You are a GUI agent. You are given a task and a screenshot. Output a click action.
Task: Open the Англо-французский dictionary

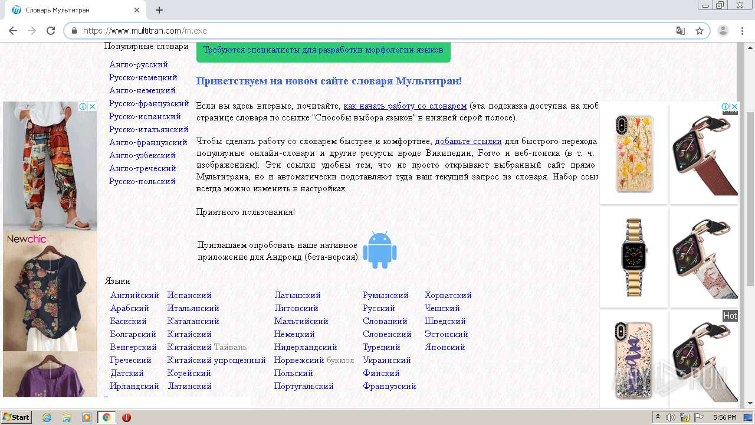[x=148, y=142]
